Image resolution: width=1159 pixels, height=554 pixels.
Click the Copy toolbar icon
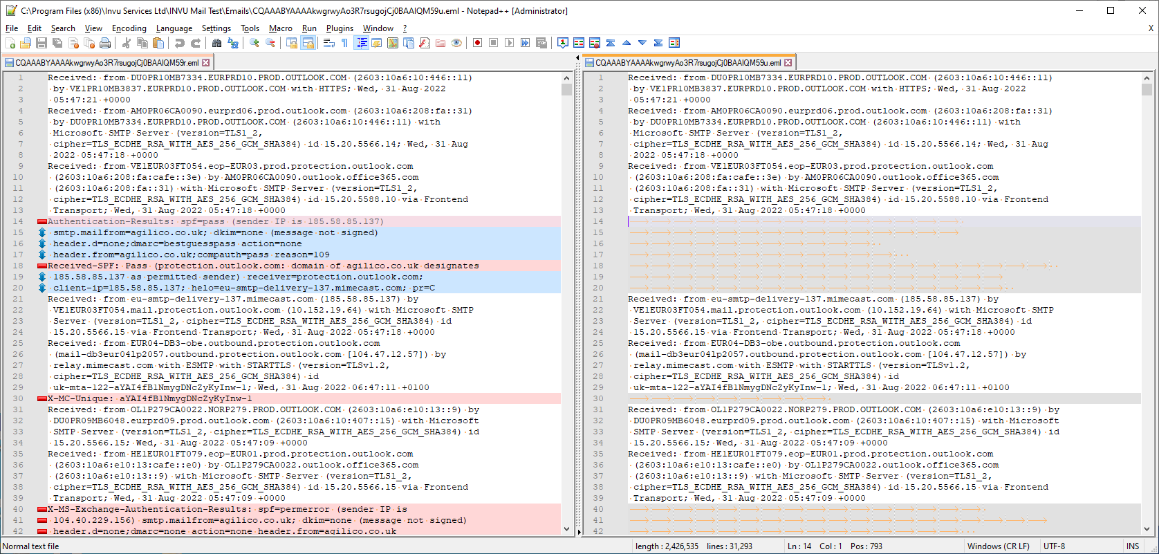[x=142, y=43]
